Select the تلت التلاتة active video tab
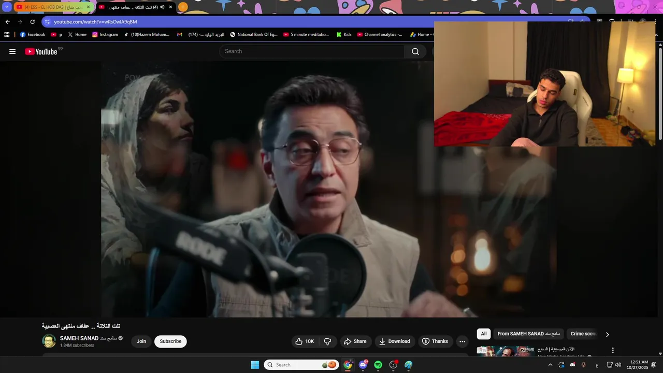The width and height of the screenshot is (663, 373). pyautogui.click(x=136, y=7)
